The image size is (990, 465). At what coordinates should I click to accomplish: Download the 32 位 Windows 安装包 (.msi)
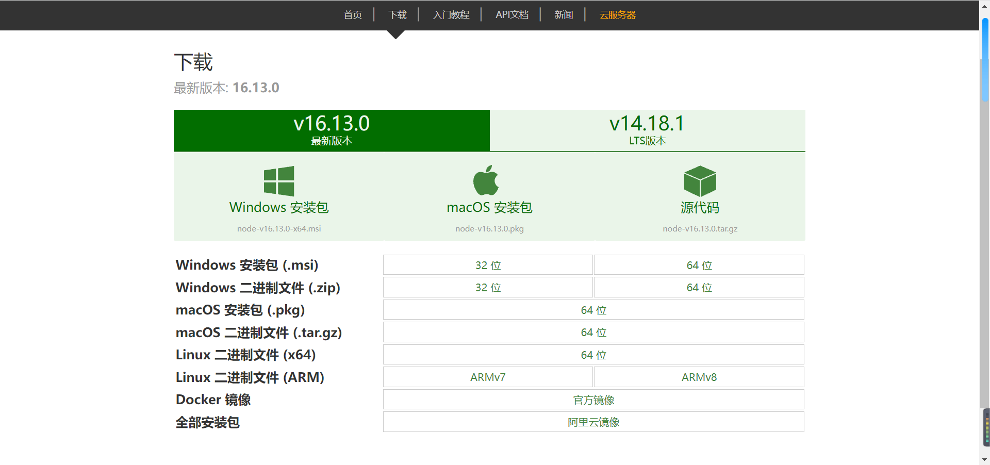pos(487,265)
